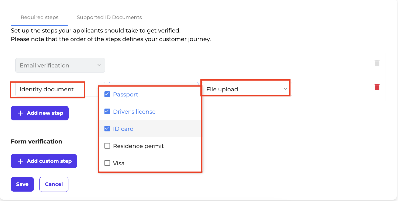Open the Identity document step dropdown
Image resolution: width=398 pixels, height=201 pixels.
click(60, 89)
